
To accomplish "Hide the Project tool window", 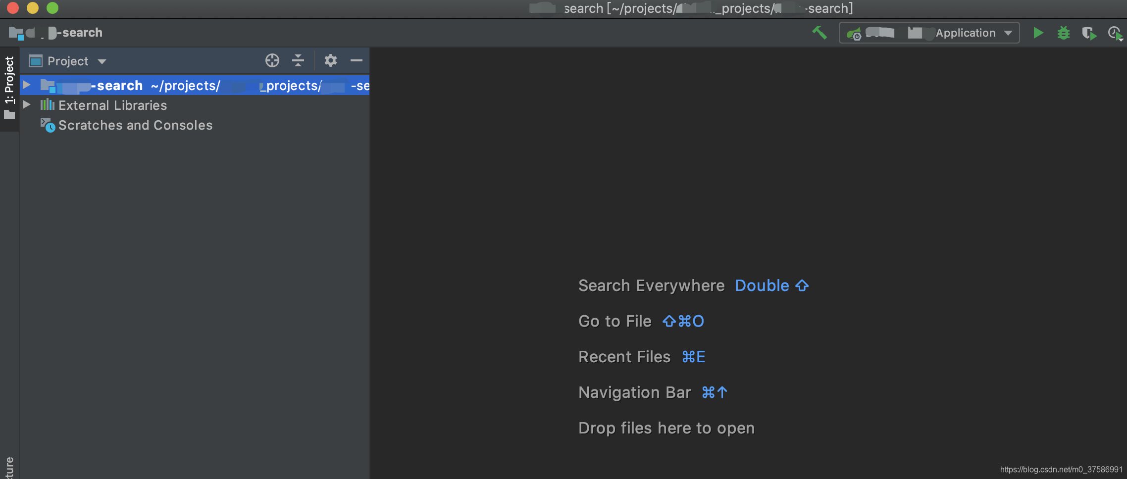I will [x=357, y=60].
